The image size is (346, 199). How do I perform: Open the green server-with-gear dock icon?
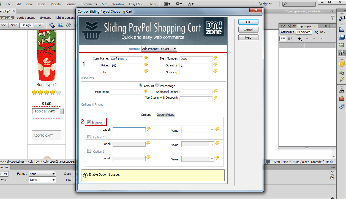[342, 72]
